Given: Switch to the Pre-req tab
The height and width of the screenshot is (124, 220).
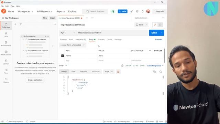Looking at the screenshot, I should (101, 40).
